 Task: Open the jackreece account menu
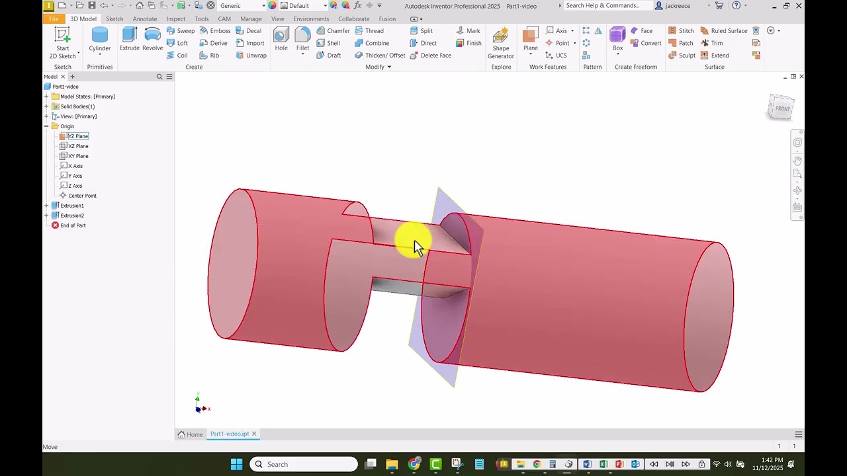[x=682, y=5]
